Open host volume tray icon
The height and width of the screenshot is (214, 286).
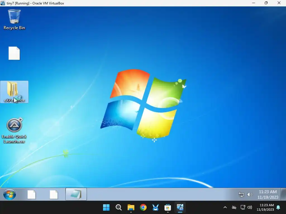click(x=250, y=207)
